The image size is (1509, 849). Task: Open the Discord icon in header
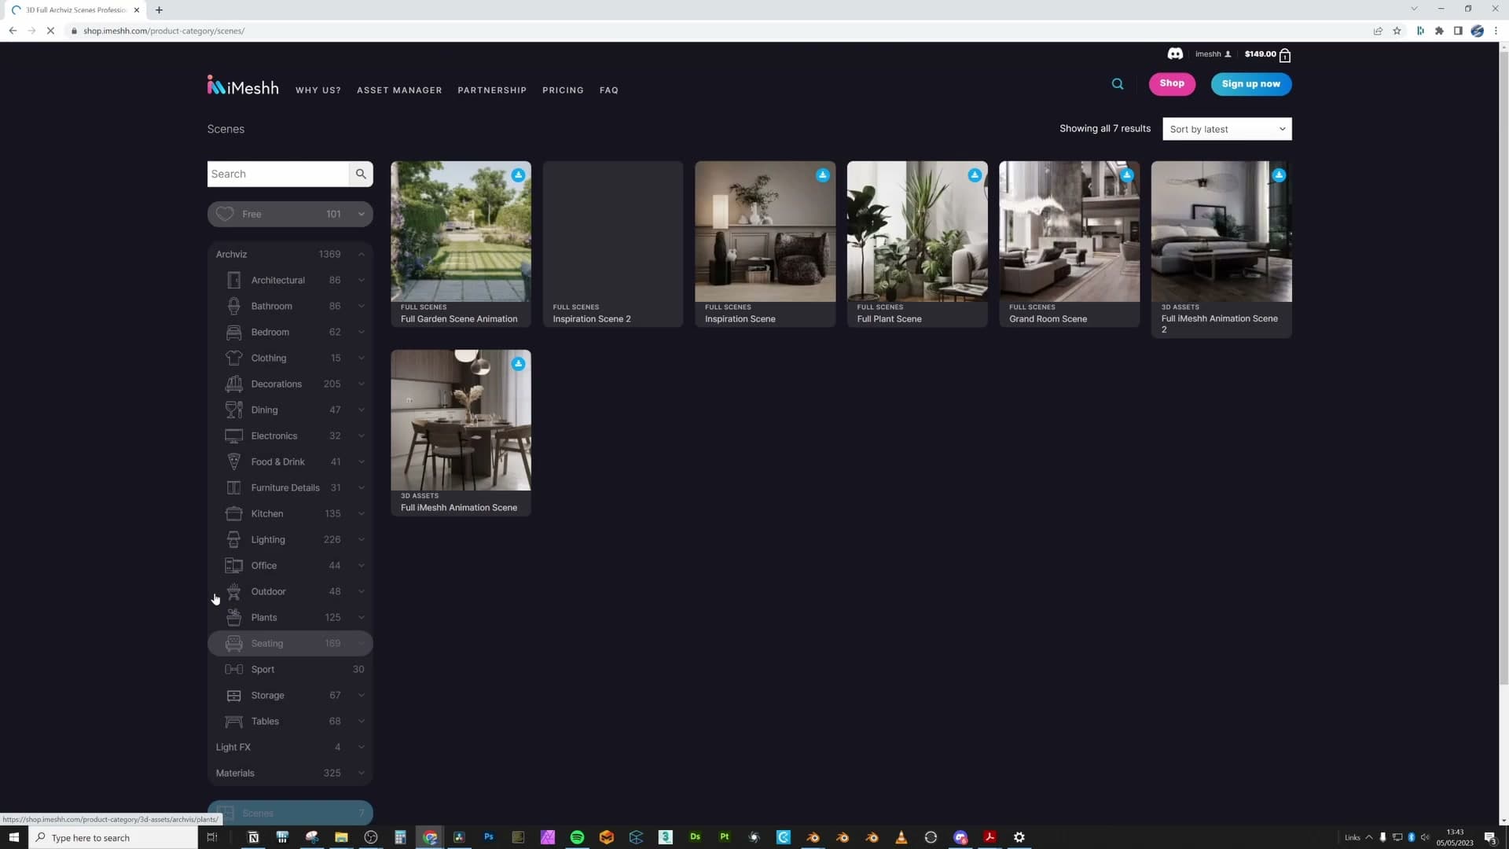[x=1175, y=54]
